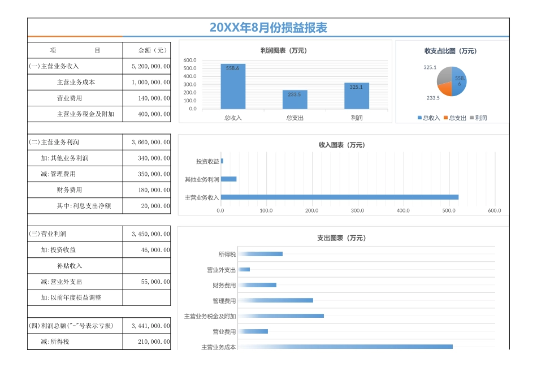The width and height of the screenshot is (537, 380).
Task: Select the 主营业务成本 expense bar
Action: coord(345,347)
